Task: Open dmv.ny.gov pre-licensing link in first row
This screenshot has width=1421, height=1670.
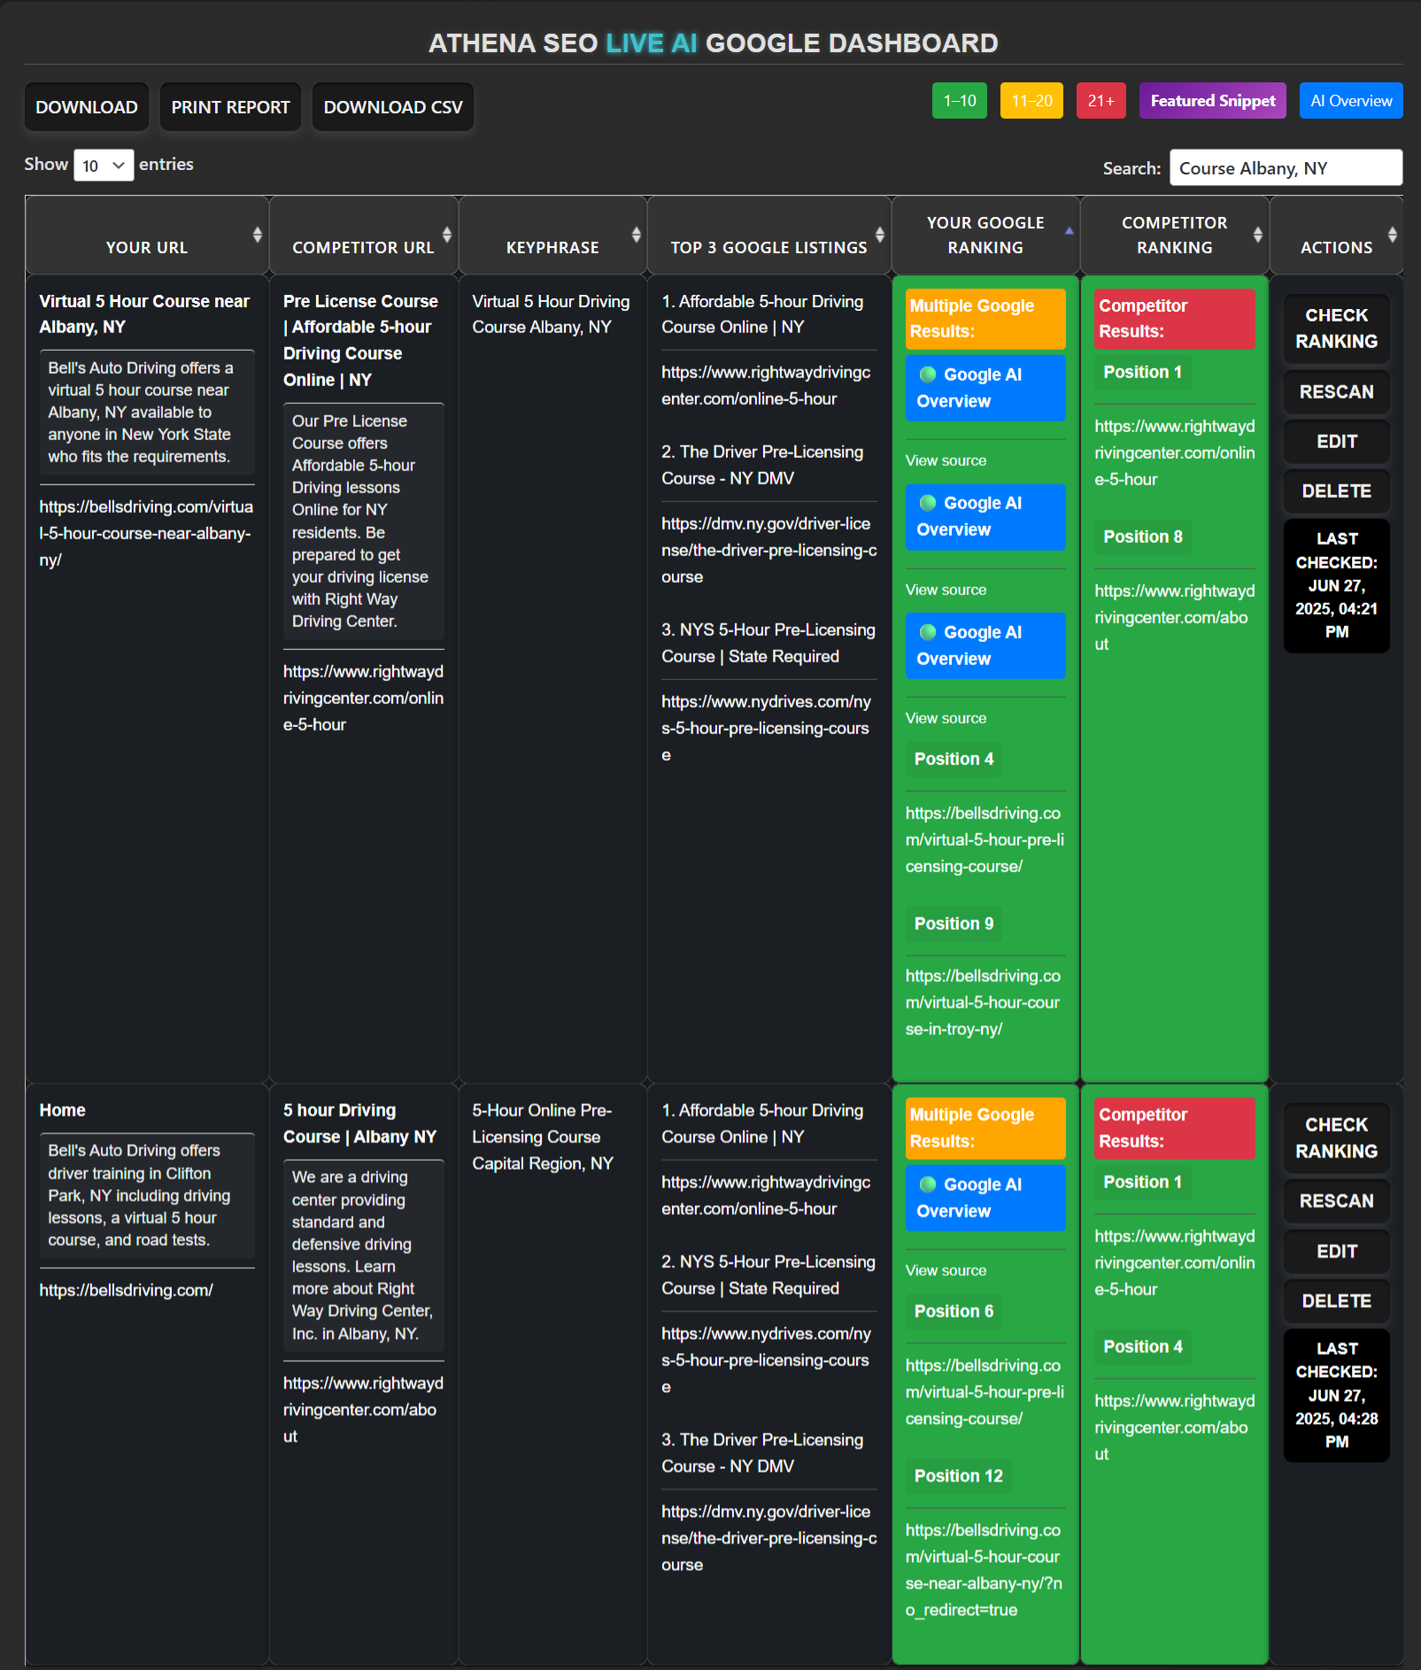Action: point(769,550)
